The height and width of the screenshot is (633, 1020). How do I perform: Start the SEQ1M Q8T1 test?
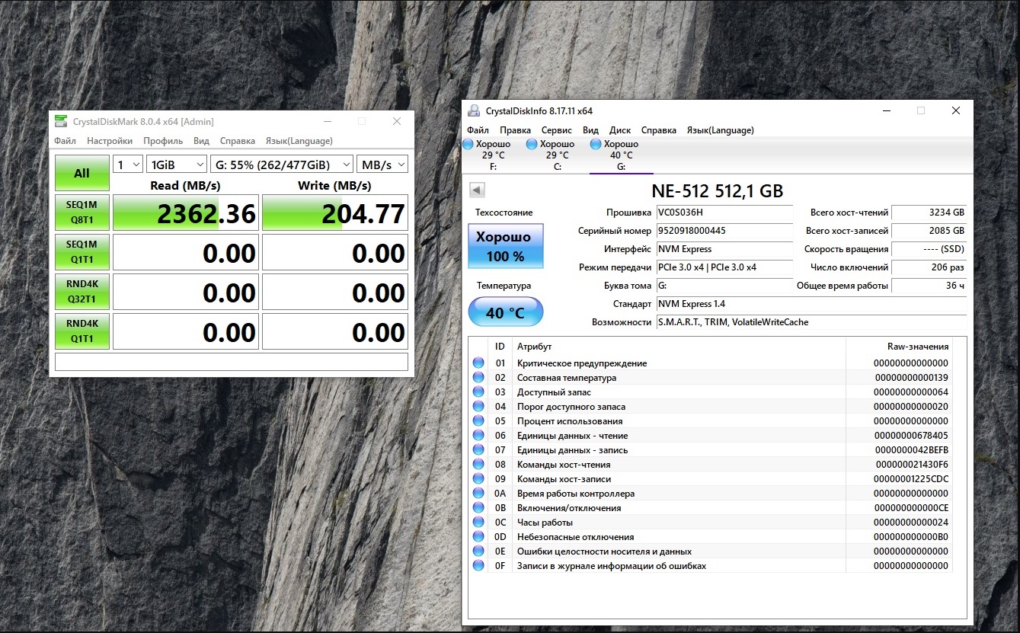[82, 213]
